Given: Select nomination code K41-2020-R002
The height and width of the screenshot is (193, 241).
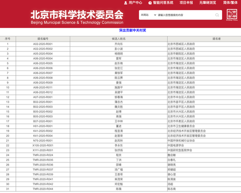Looking at the screenshot, I should 43,131.
